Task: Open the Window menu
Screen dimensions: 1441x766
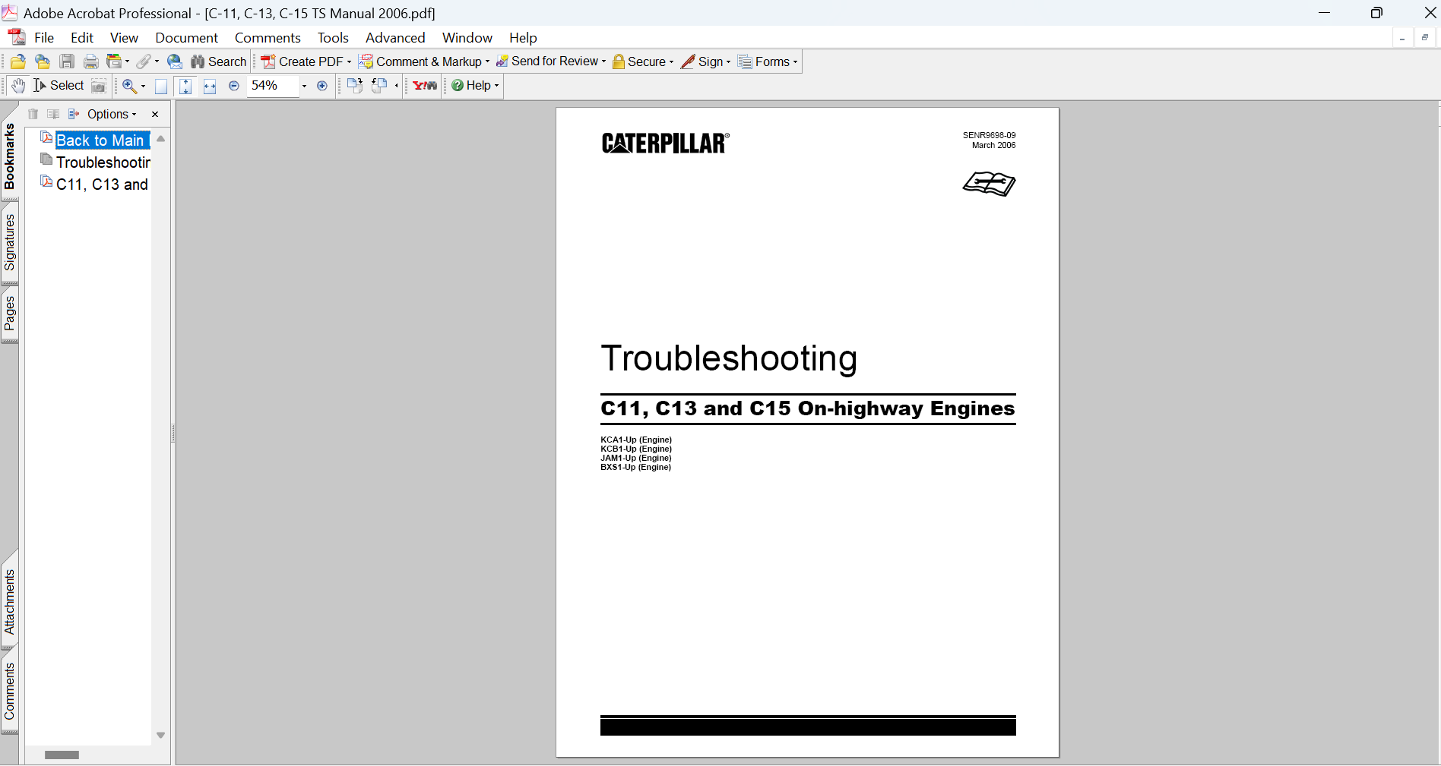Action: point(467,38)
